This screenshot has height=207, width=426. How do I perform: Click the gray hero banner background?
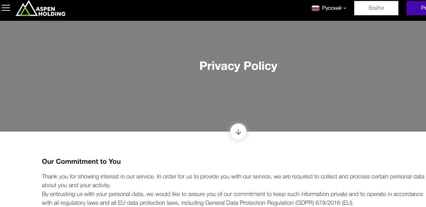[x=97, y=97]
